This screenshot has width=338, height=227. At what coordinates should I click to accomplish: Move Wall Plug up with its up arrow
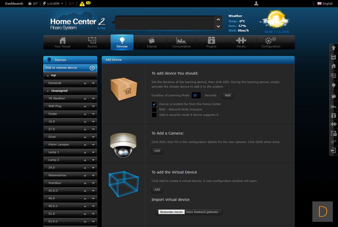click(85, 106)
